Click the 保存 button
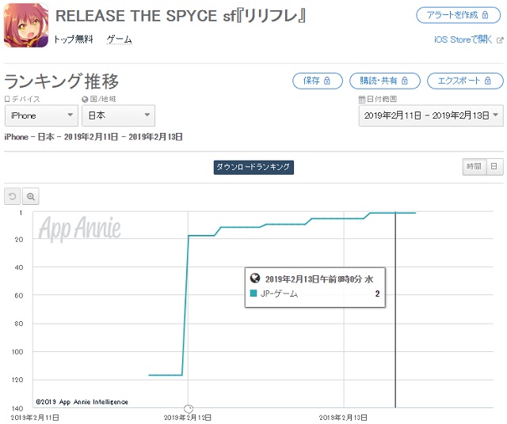The height and width of the screenshot is (424, 507). click(x=317, y=81)
